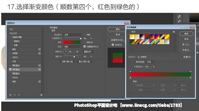Viewport: 199px width, 111px height.
Task: Click the 重置对齐 (Reset Alignment) button
Action: coord(87,51)
